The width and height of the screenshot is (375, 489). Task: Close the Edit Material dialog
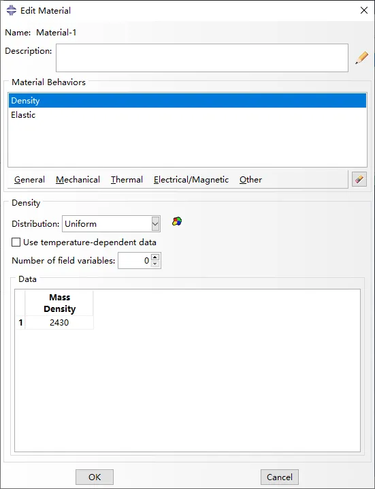pos(363,10)
